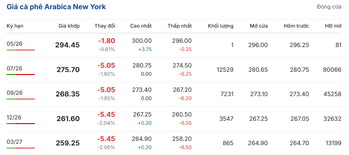Image resolution: width=349 pixels, height=155 pixels.
Task: Select the 07/26 contract term
Action: pos(15,68)
